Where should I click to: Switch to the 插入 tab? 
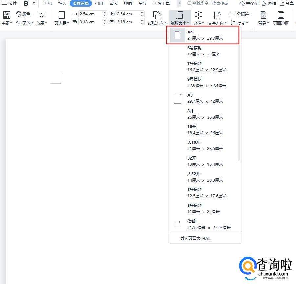[x=62, y=3]
